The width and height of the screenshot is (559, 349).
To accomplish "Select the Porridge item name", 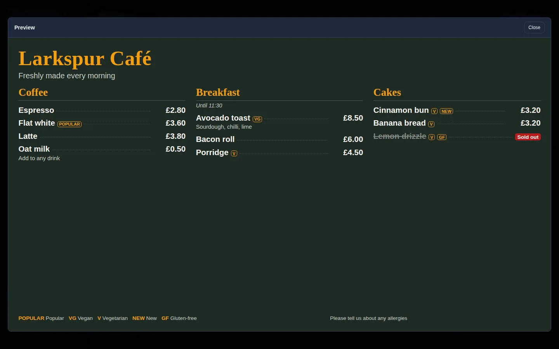I will pyautogui.click(x=212, y=152).
